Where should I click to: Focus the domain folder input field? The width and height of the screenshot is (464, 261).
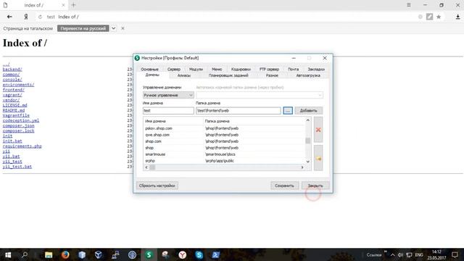pos(239,110)
